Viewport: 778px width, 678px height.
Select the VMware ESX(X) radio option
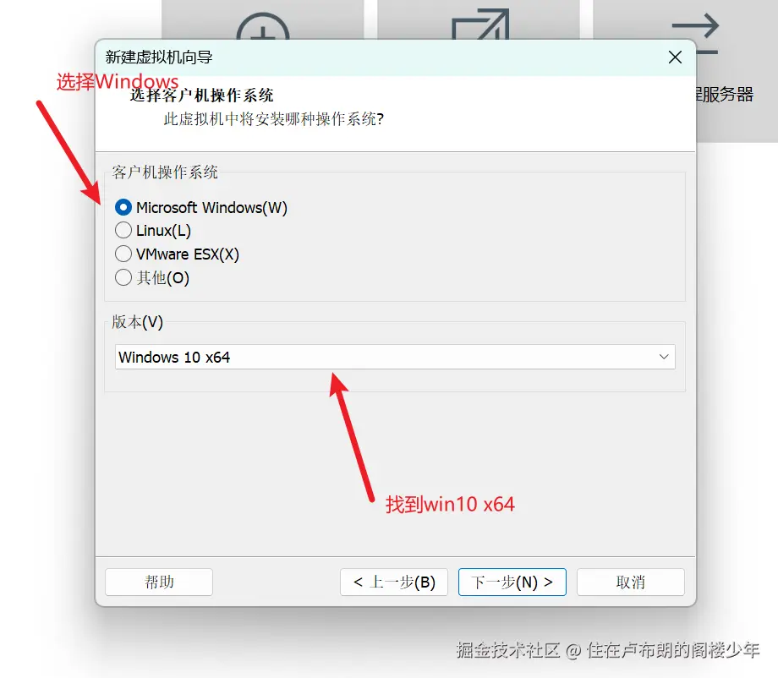[x=123, y=254]
